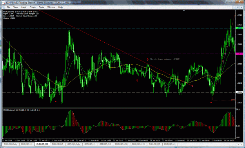Select the 'Should have entered HERE' text label
This screenshot has height=148, width=245.
[165, 60]
